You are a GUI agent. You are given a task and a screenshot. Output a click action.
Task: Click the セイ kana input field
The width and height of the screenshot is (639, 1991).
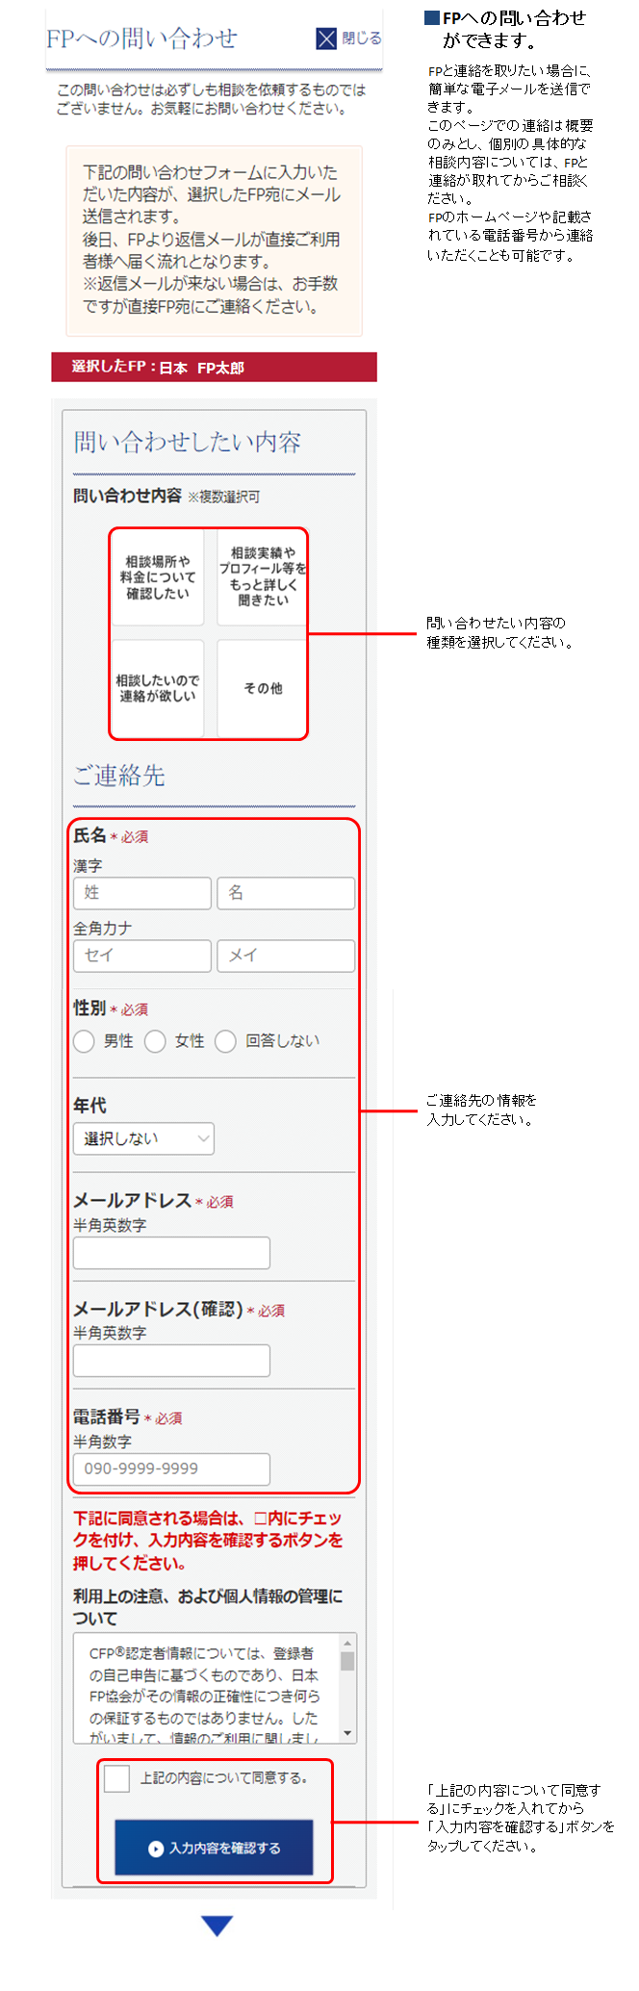coord(141,956)
